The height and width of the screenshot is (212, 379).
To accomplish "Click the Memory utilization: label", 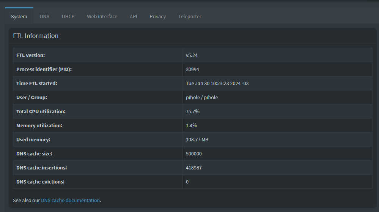I will pos(39,126).
